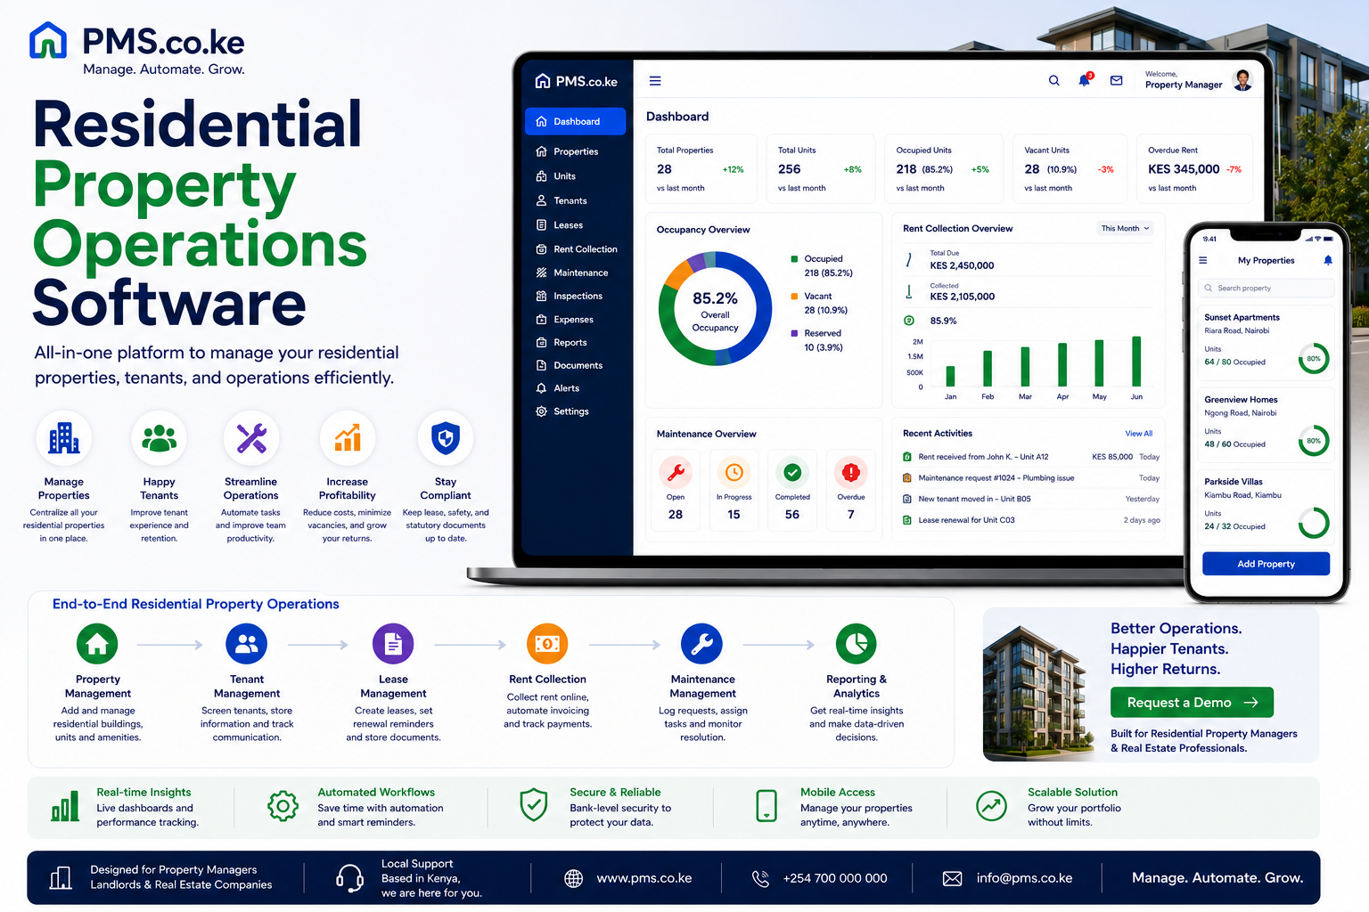Select Dashboard in the sidebar
The width and height of the screenshot is (1369, 912).
(x=576, y=121)
